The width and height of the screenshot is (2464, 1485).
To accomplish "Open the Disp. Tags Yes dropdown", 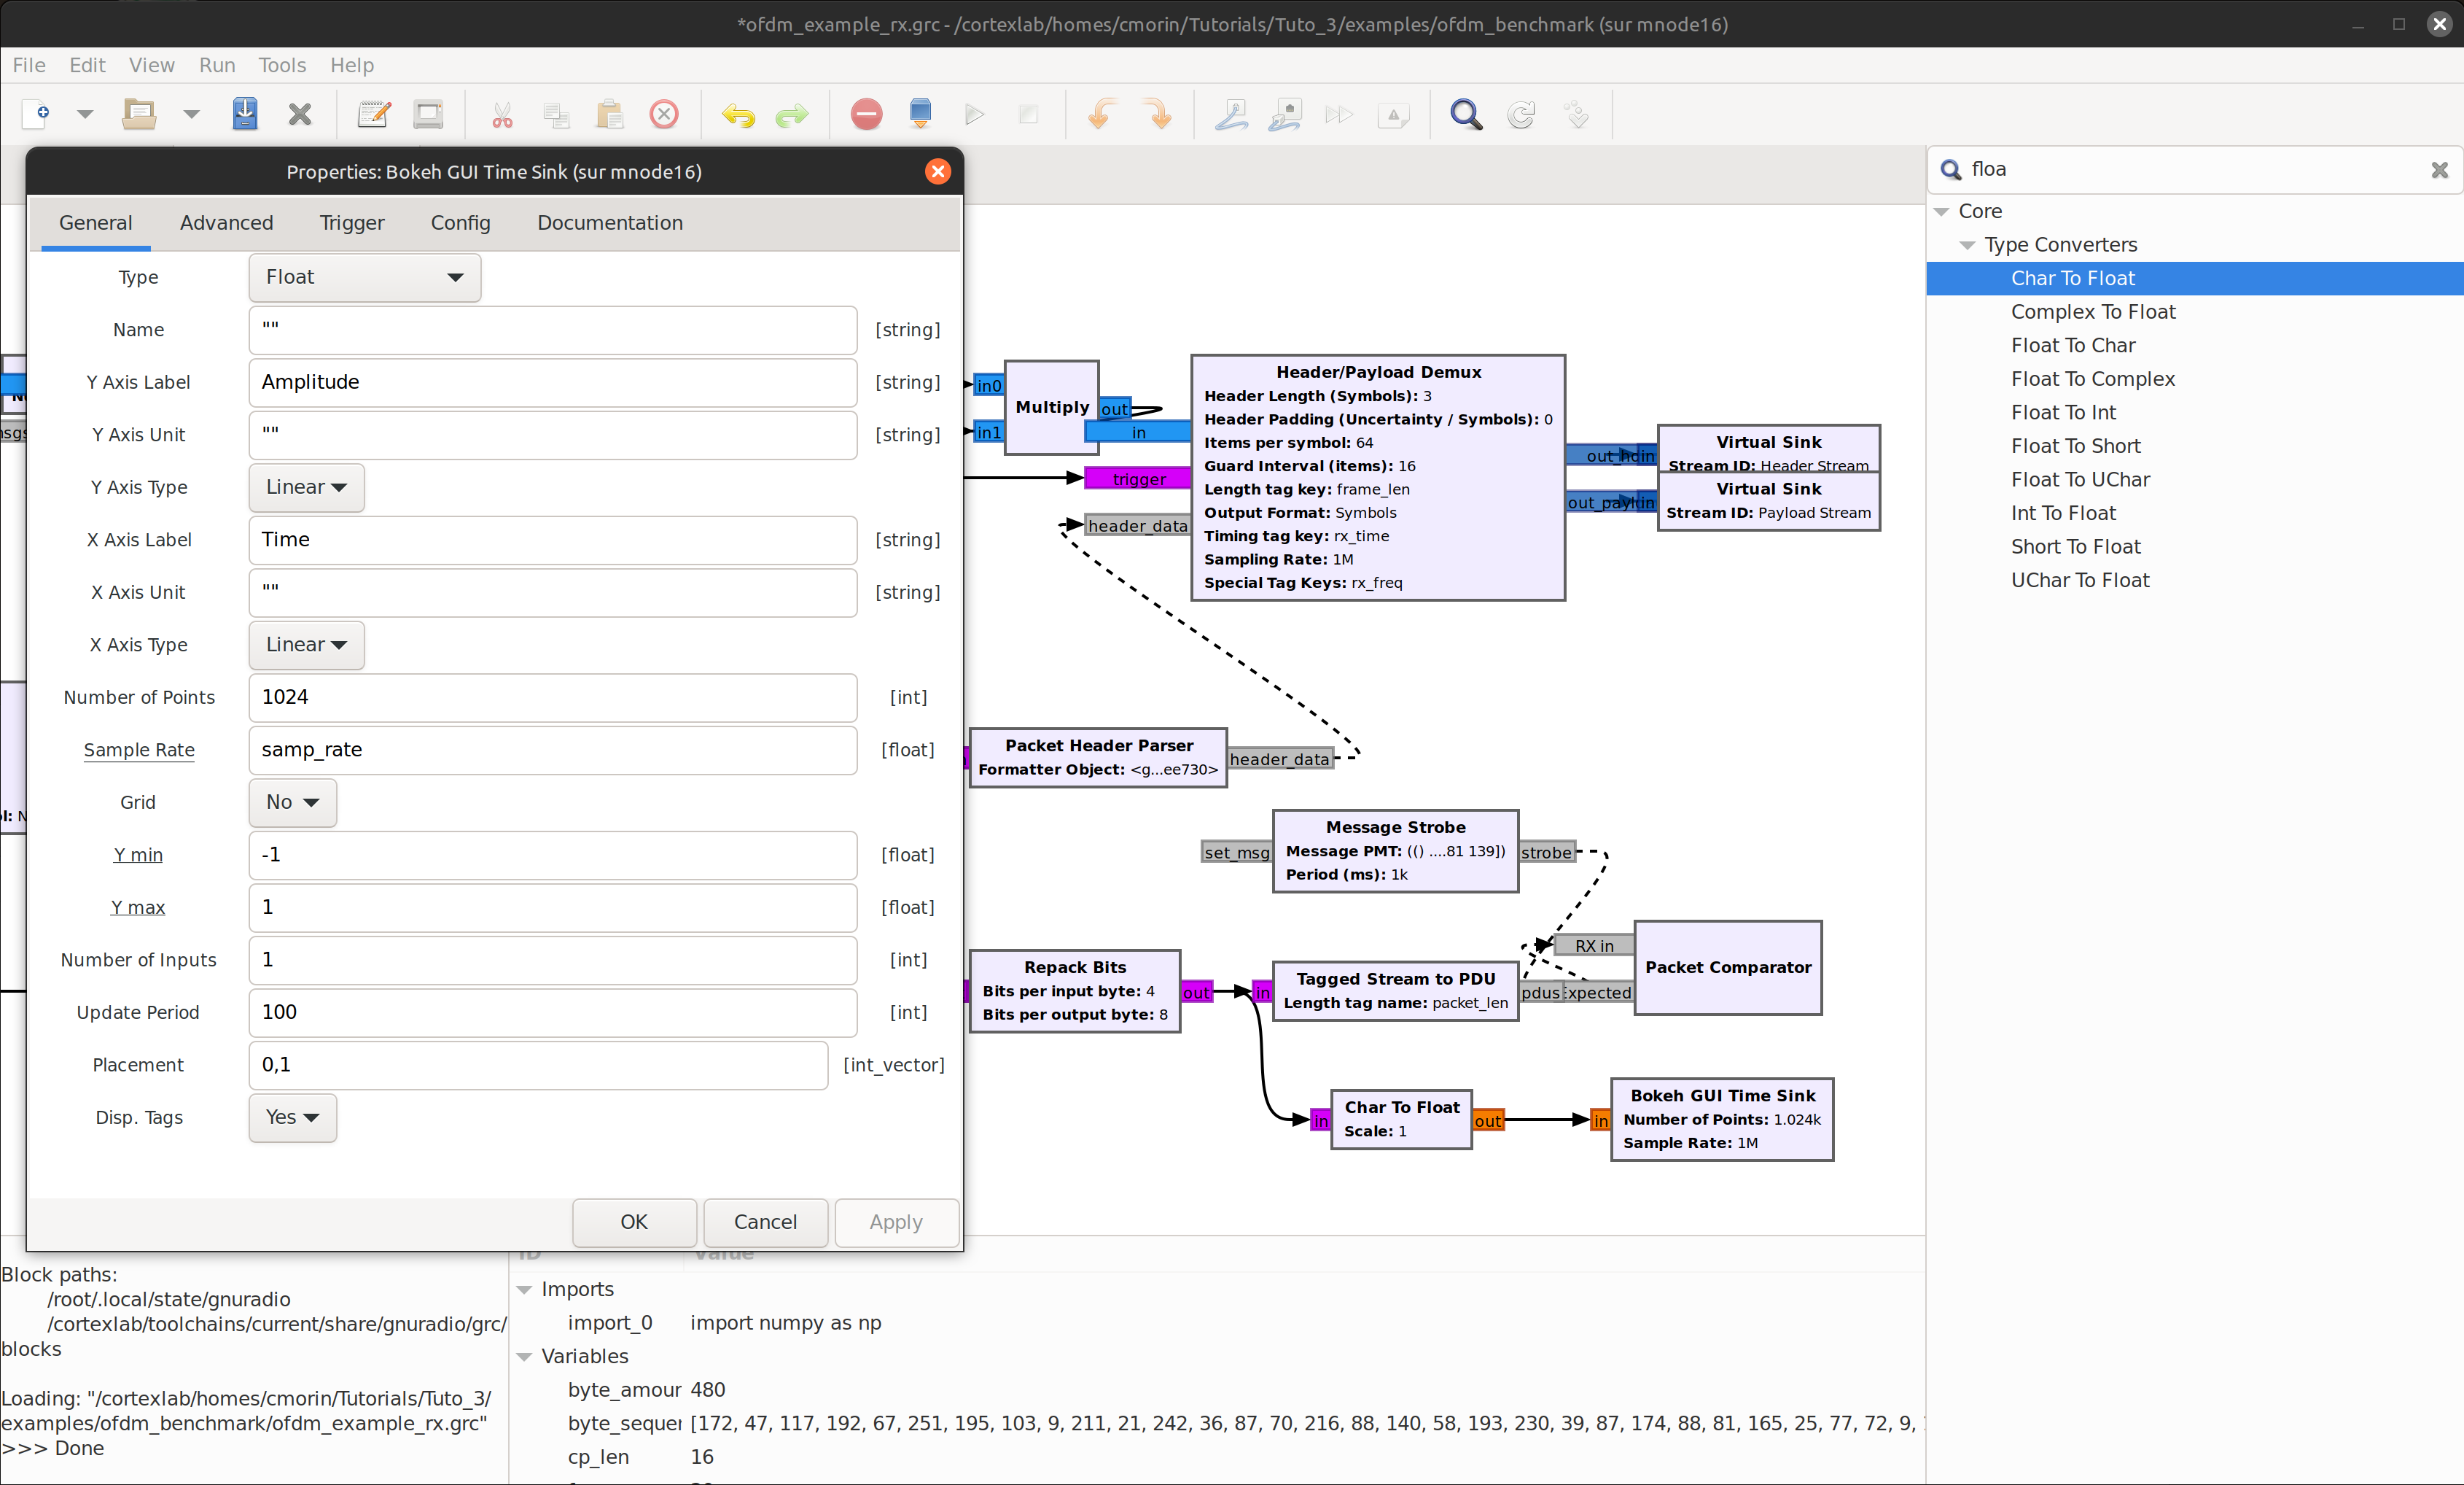I will (x=292, y=1117).
